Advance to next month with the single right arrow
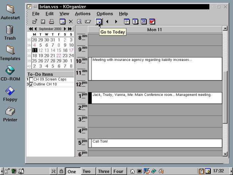Screen dimensions: 233x175 [65, 29]
